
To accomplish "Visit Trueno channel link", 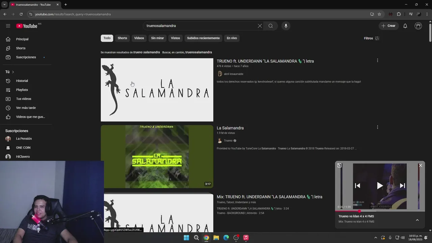I will pos(228,141).
